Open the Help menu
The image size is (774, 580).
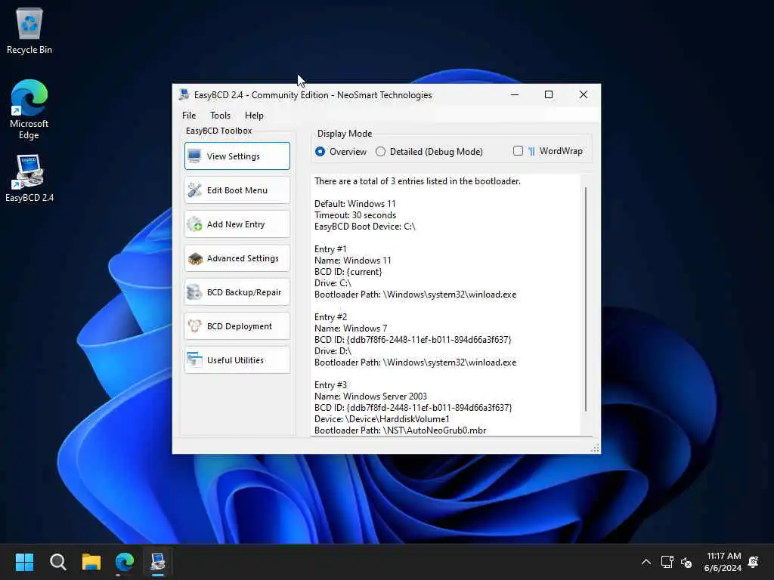(254, 116)
